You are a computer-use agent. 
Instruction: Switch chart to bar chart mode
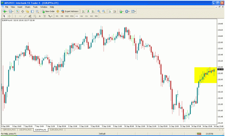pos(83,12)
